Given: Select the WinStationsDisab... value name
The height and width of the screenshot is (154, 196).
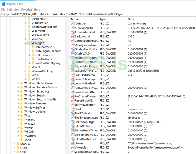Looking at the screenshot, I should tap(86, 152).
